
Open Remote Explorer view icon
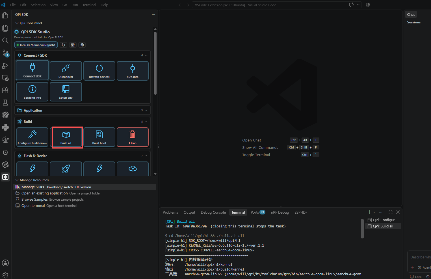pyautogui.click(x=5, y=78)
